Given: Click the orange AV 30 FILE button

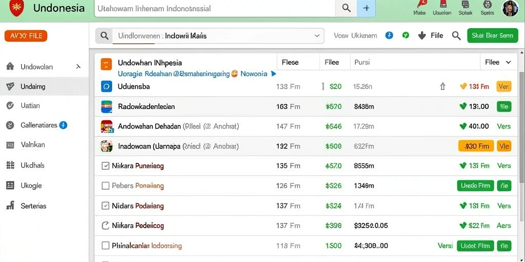Looking at the screenshot, I should 26,36.
